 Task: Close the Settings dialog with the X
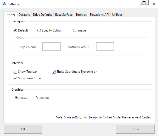tap(154, 4)
